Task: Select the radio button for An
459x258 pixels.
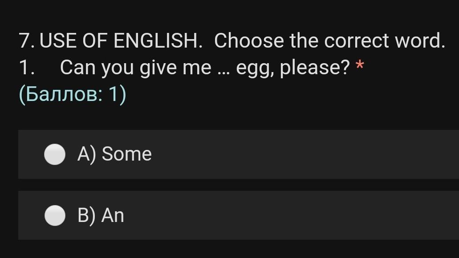Action: pyautogui.click(x=55, y=215)
